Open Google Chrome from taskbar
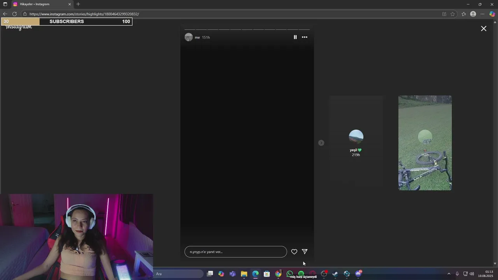Viewport: 498px width, 280px height. 278,274
